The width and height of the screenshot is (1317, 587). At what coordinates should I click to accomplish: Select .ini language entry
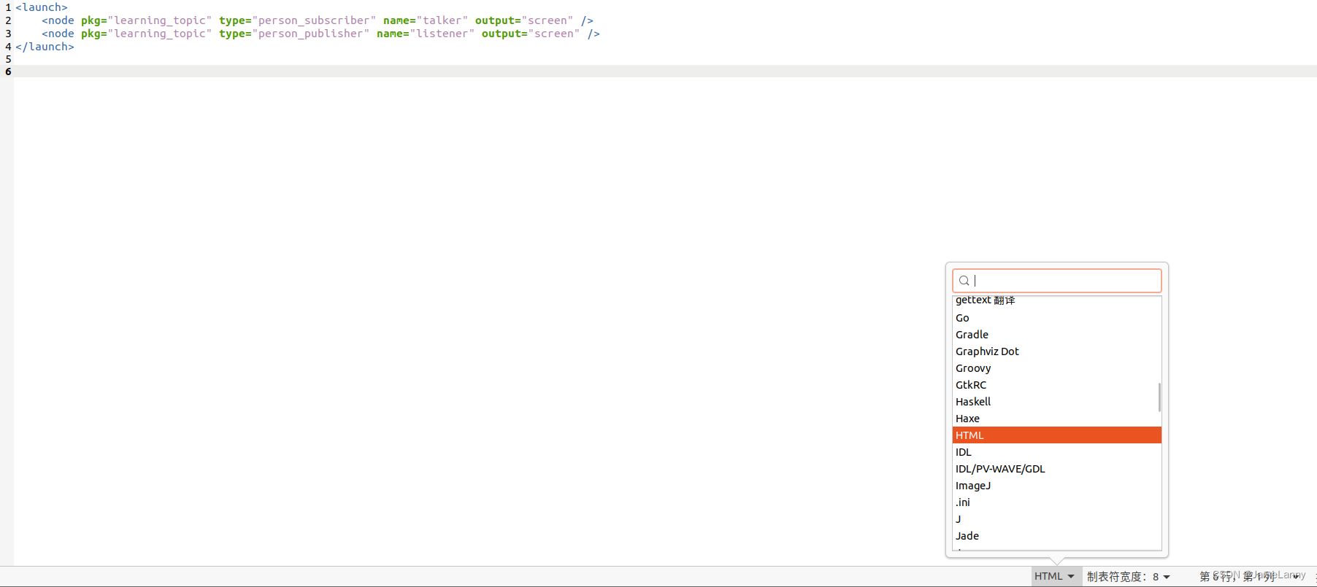tap(1056, 502)
